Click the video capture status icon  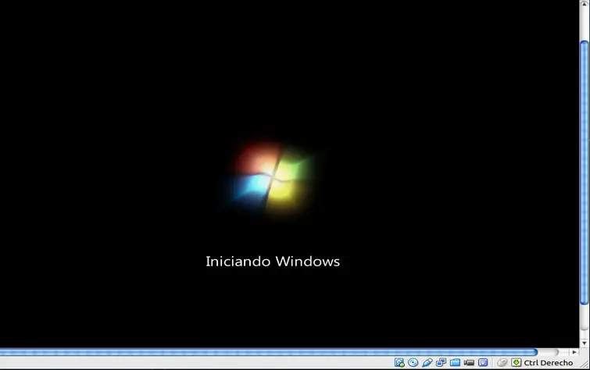pyautogui.click(x=469, y=362)
